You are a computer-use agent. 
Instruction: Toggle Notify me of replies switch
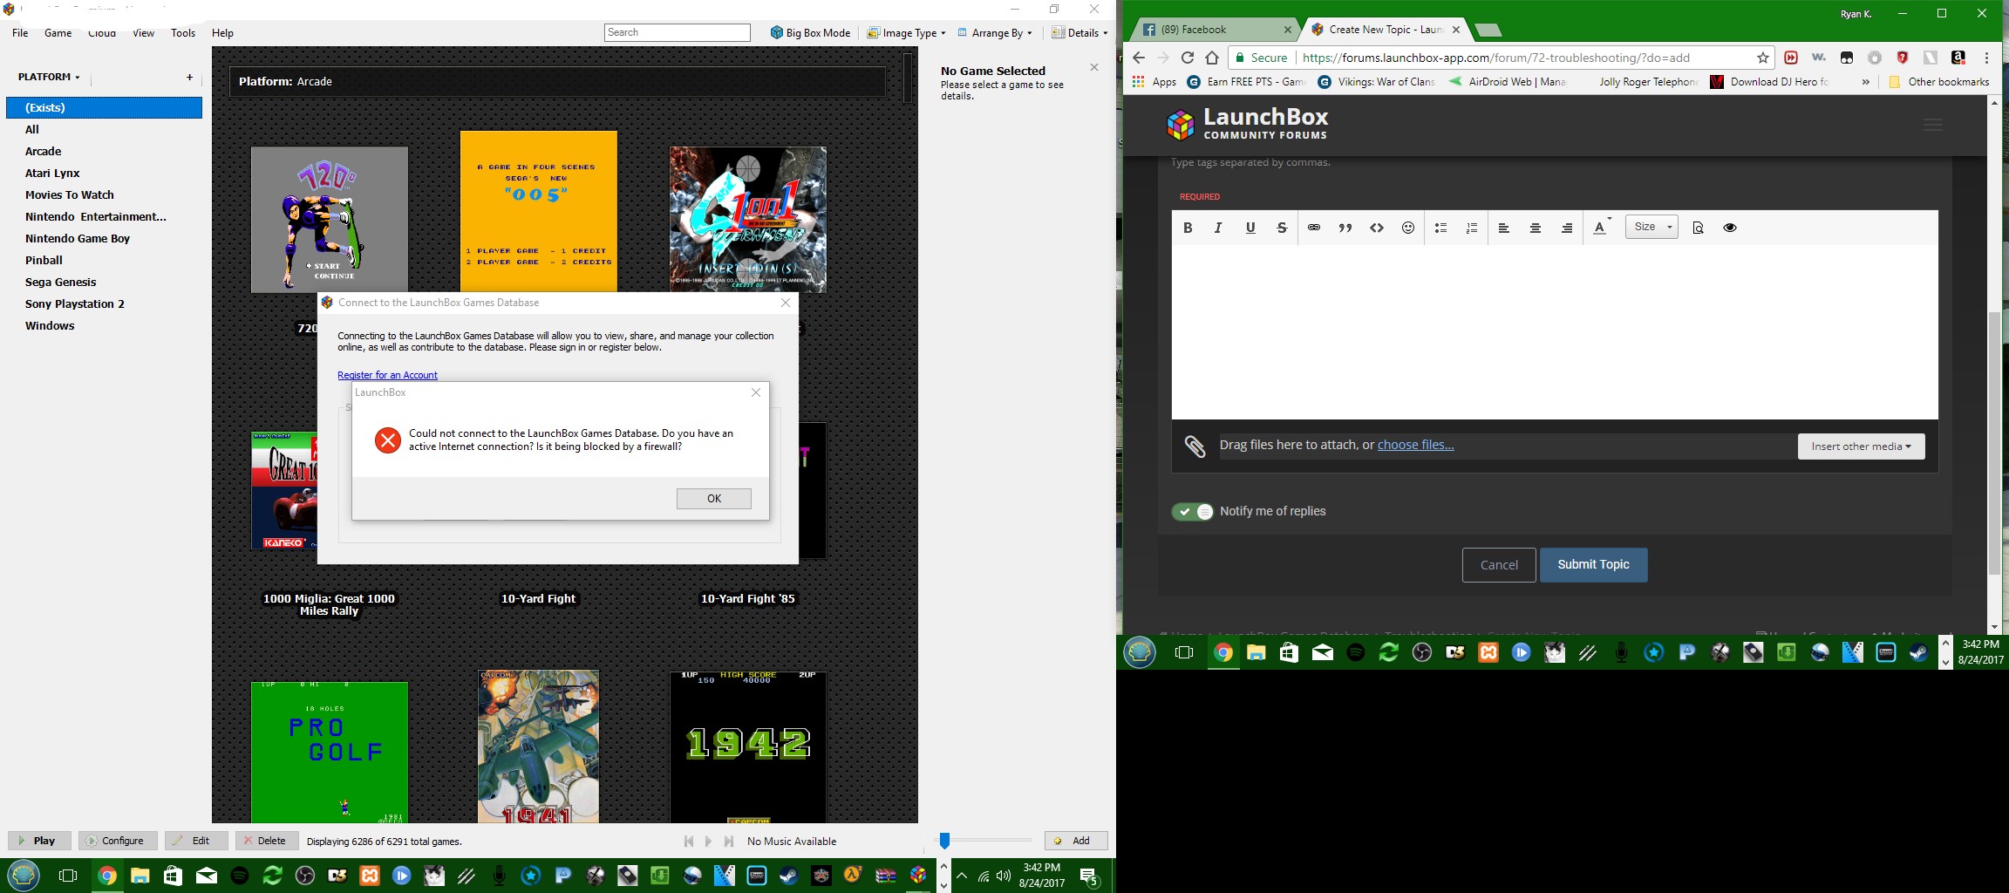1192,512
